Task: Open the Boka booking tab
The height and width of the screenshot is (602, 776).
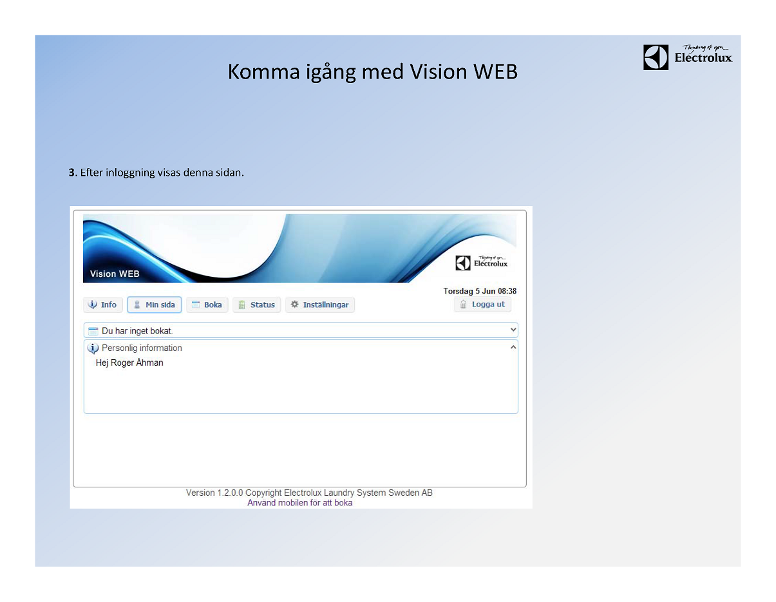Action: [207, 305]
